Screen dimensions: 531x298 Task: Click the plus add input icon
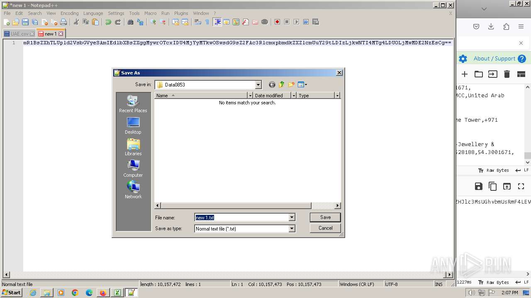465,74
